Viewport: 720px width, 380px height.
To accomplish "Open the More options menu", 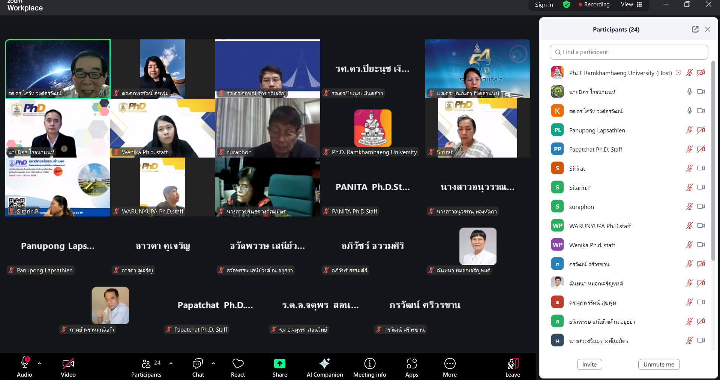I will tap(450, 367).
